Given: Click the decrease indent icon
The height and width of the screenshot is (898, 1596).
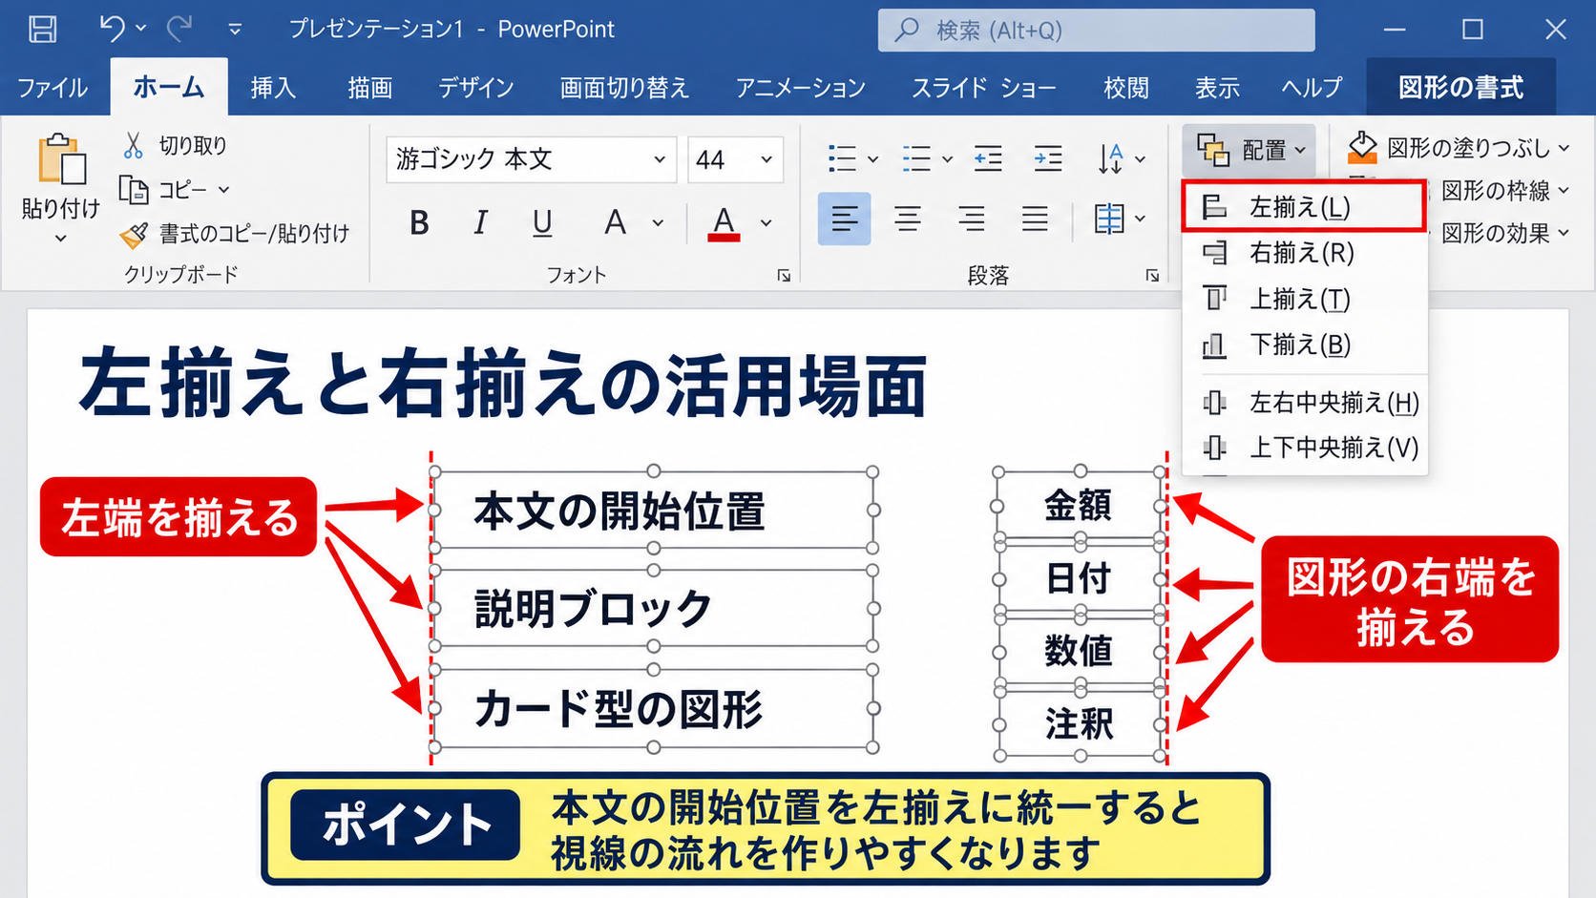Looking at the screenshot, I should click(988, 158).
